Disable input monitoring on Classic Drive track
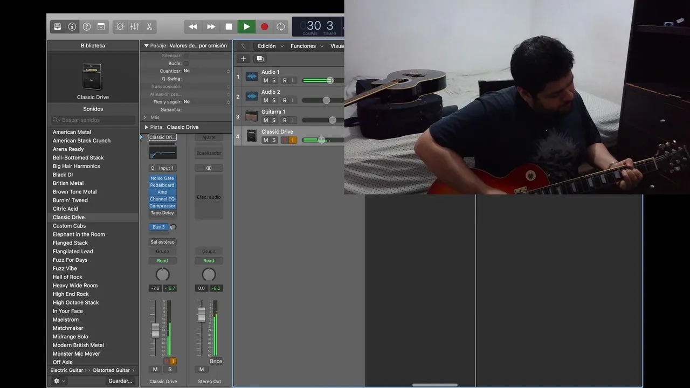The width and height of the screenshot is (690, 388). pos(293,140)
